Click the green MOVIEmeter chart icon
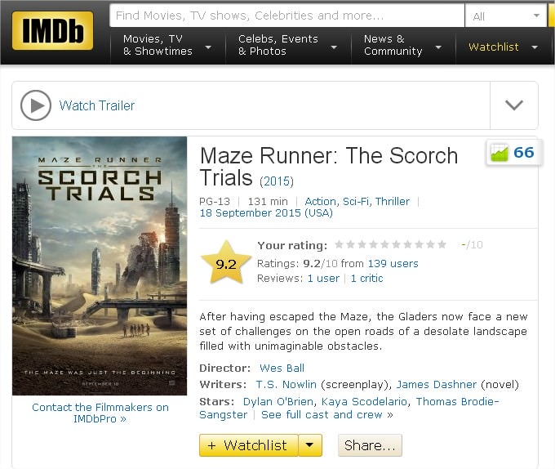 click(x=499, y=153)
